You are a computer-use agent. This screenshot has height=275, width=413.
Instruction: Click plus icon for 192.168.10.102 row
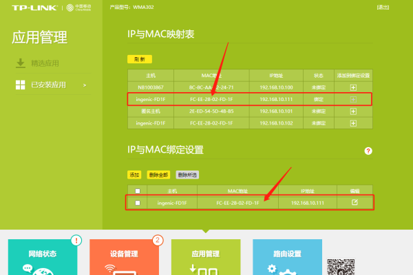click(353, 123)
